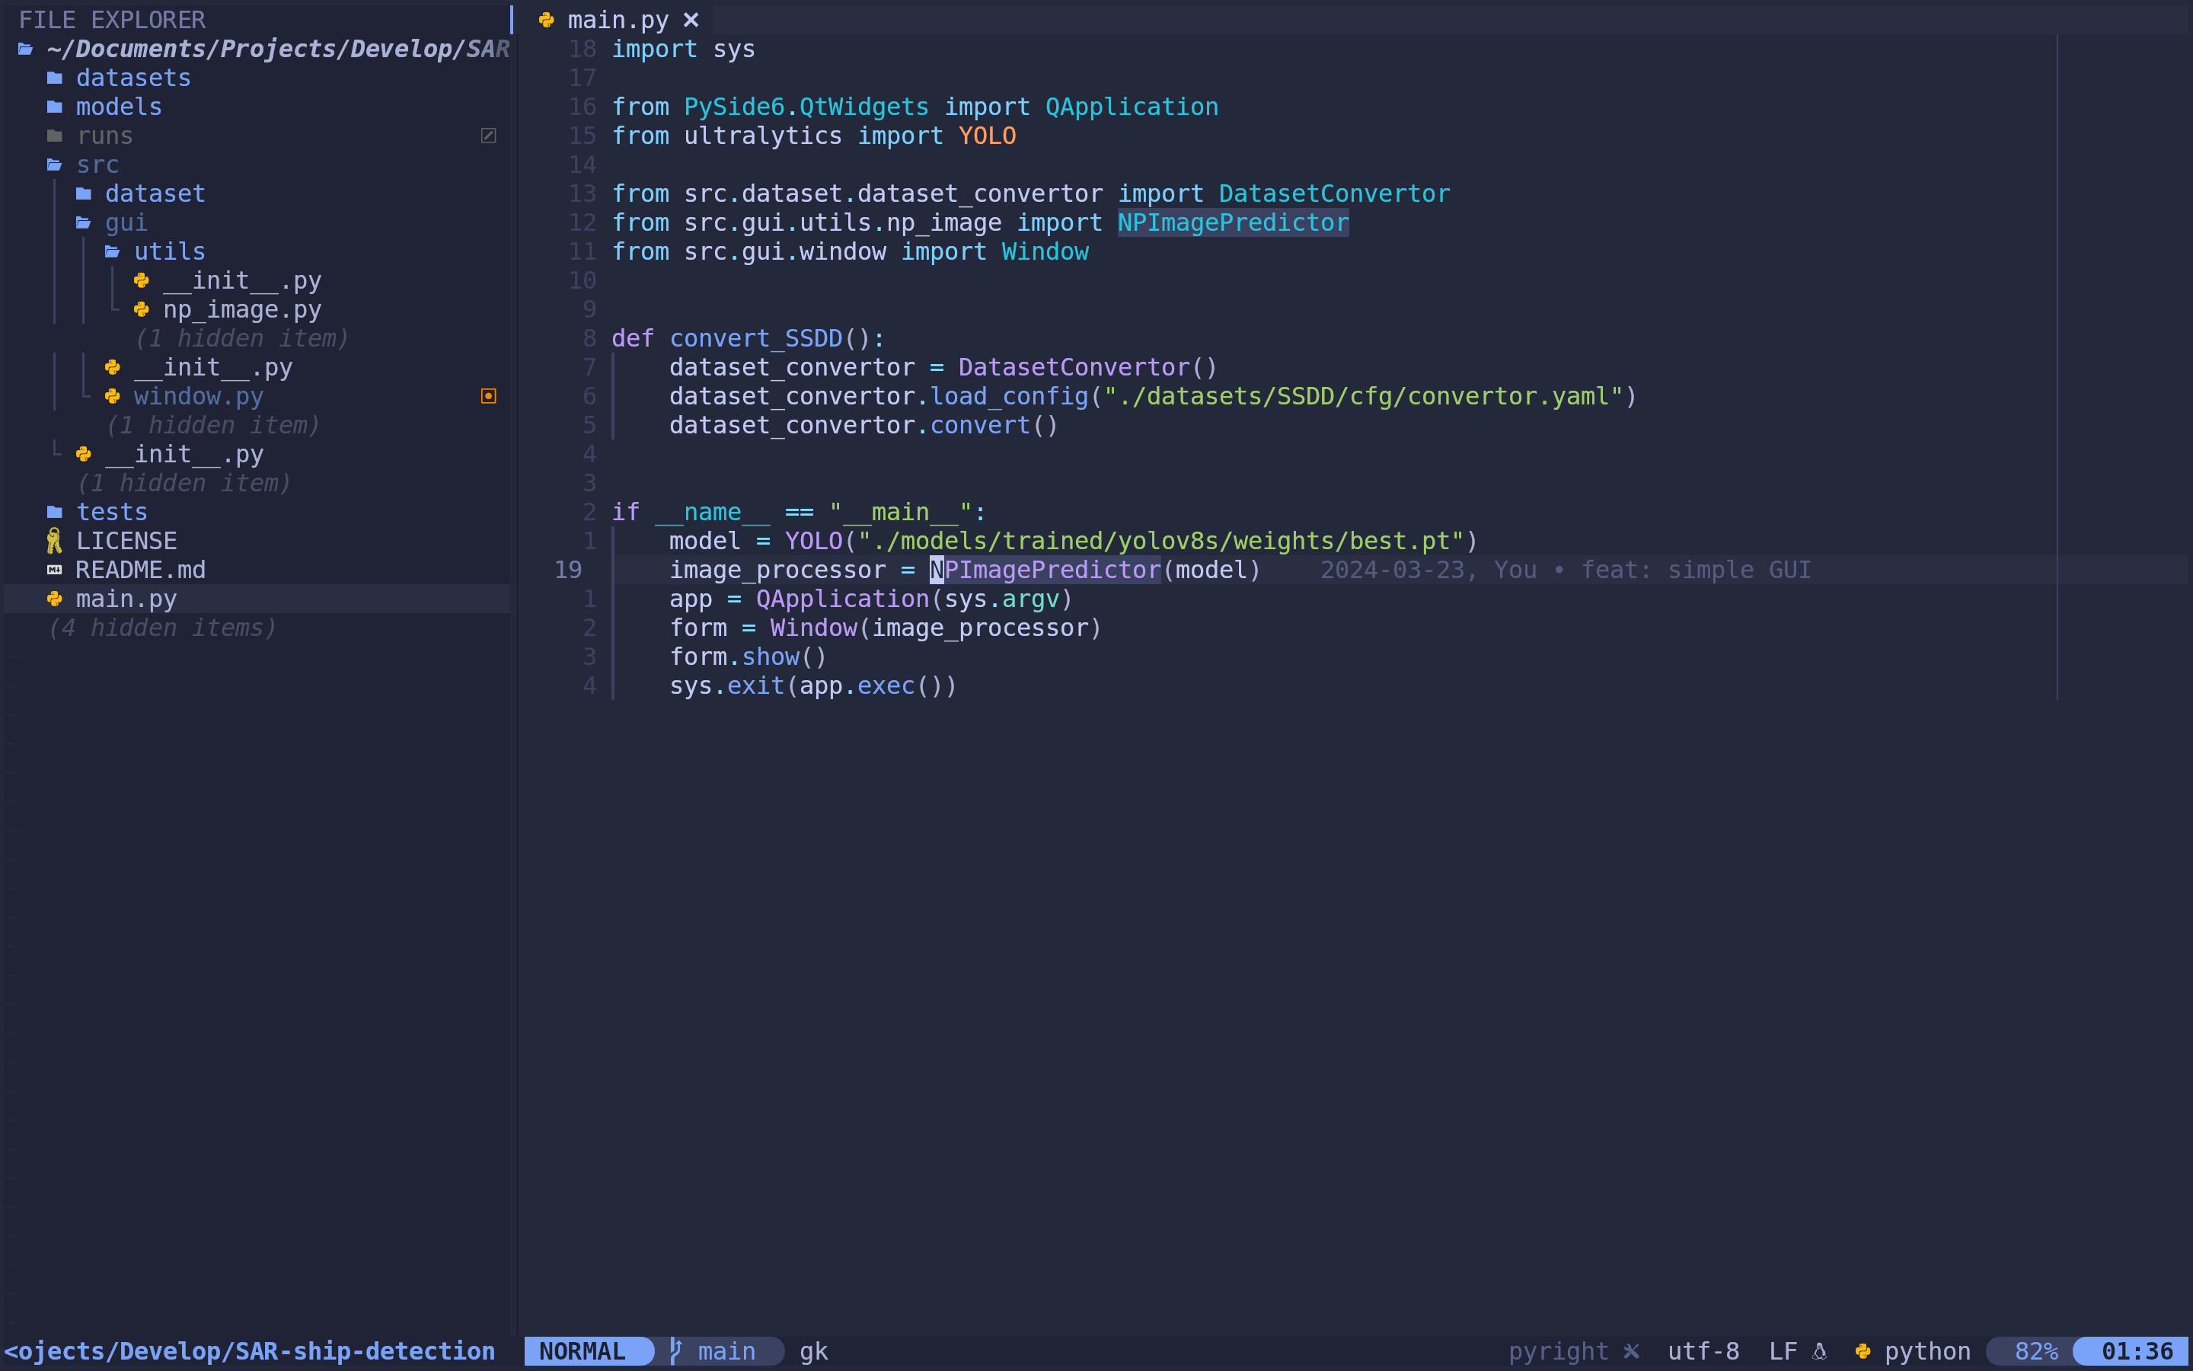Open the LICENSE file
The width and height of the screenshot is (2193, 1371).
[x=126, y=542]
